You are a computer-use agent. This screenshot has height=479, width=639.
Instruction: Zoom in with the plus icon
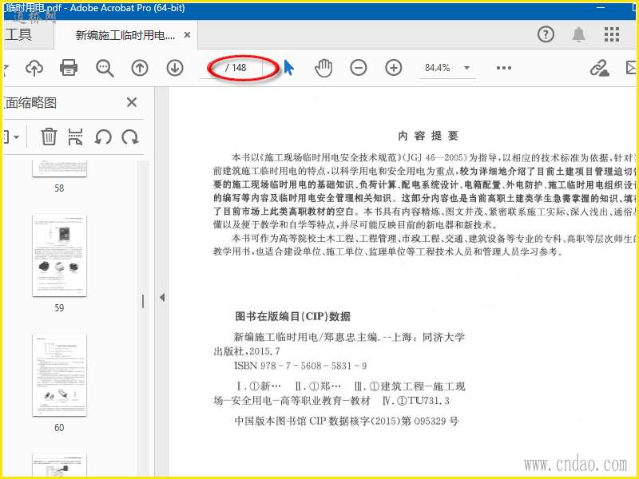(393, 68)
